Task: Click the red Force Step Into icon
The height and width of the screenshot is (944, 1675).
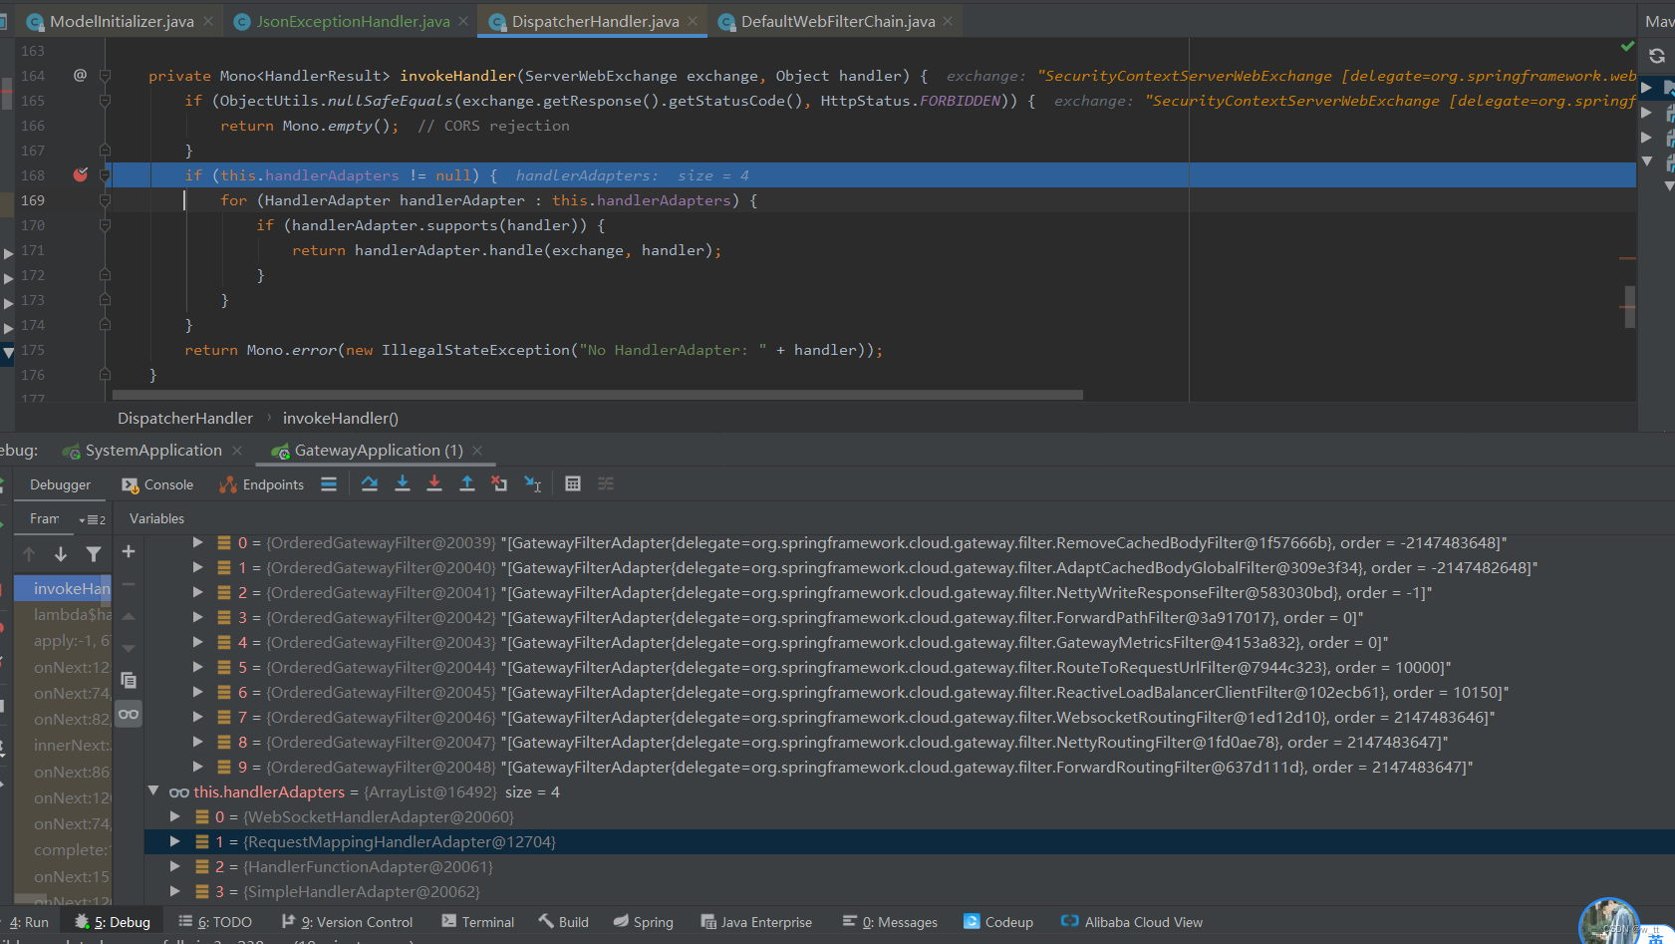Action: tap(434, 483)
